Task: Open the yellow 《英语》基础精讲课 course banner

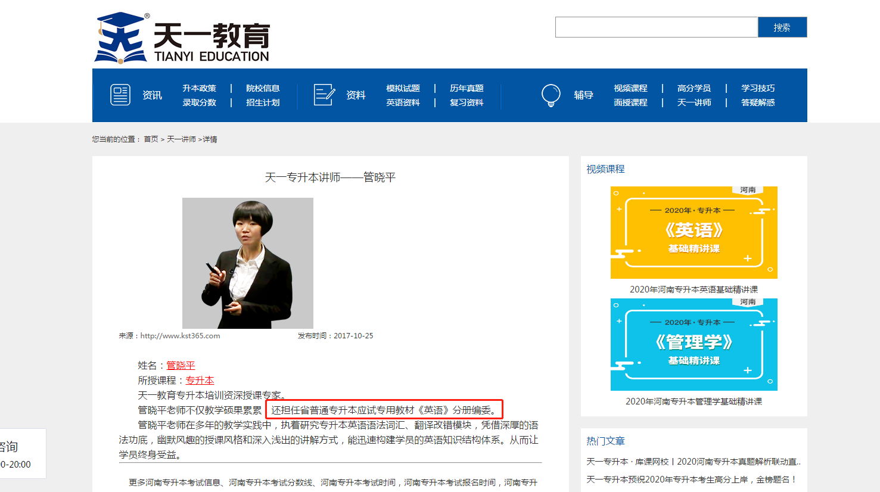Action: pyautogui.click(x=694, y=232)
